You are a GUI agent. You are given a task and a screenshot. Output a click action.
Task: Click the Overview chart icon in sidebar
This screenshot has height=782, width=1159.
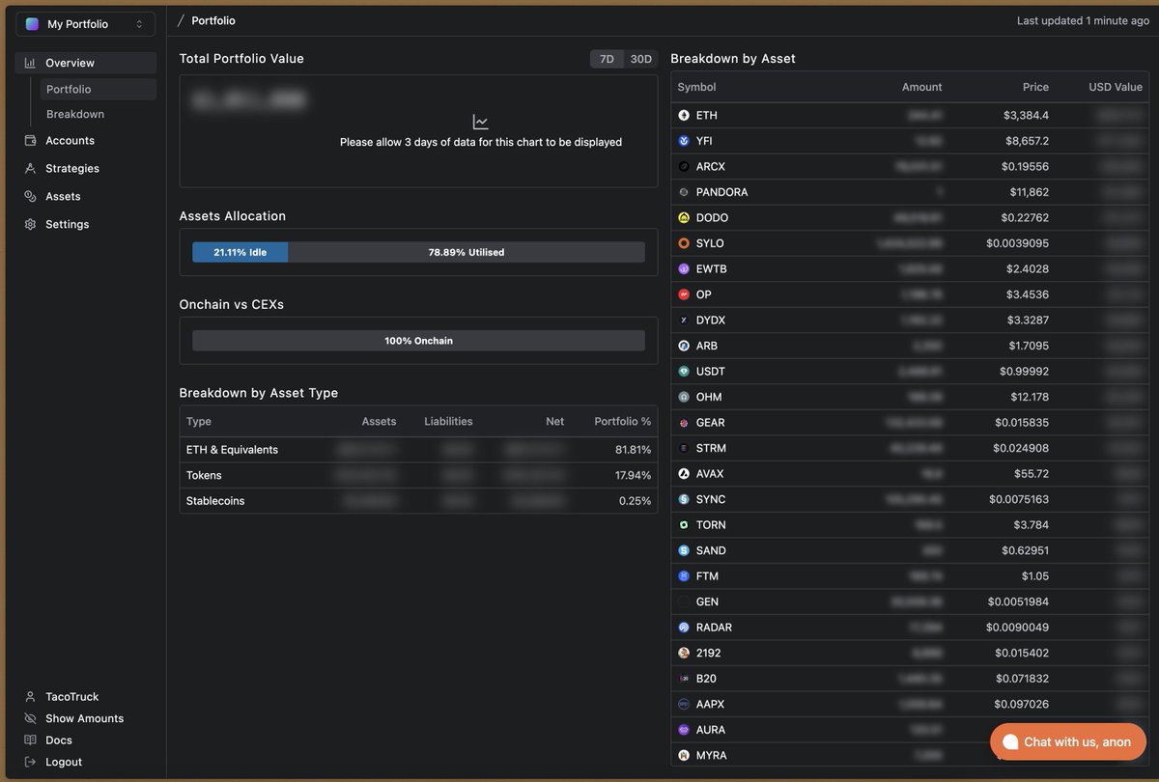30,63
